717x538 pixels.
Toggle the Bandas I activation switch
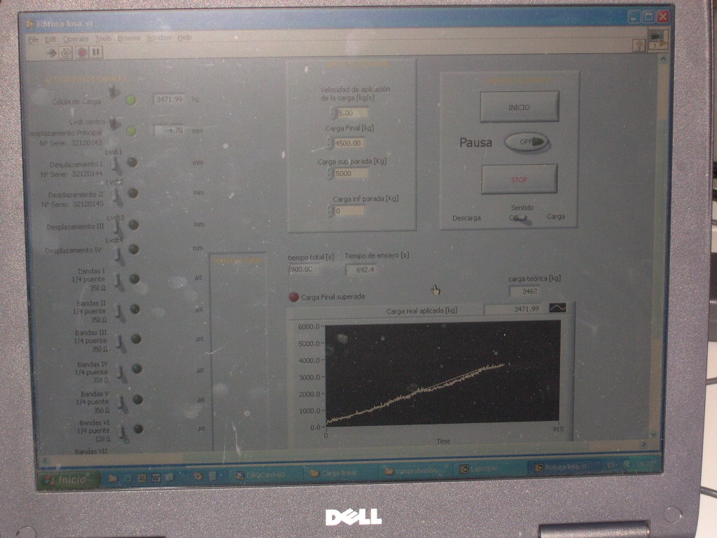pos(119,282)
